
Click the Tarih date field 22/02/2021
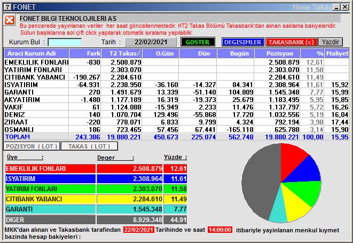click(151, 42)
